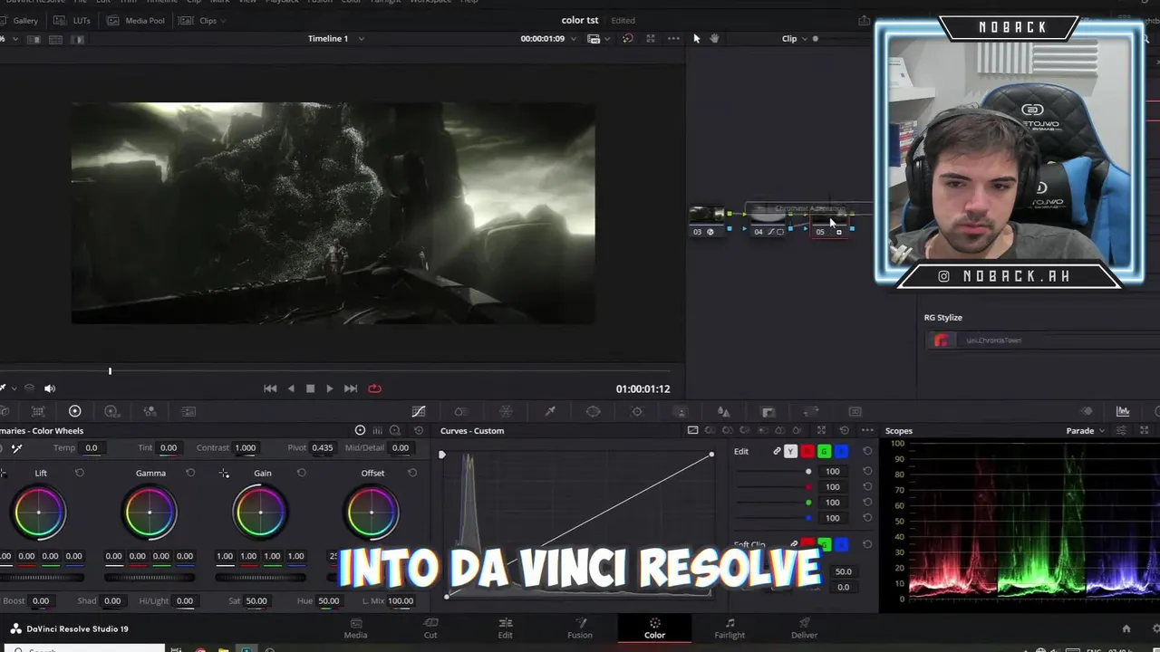
Task: Open the Media Pool panel
Action: [x=137, y=20]
